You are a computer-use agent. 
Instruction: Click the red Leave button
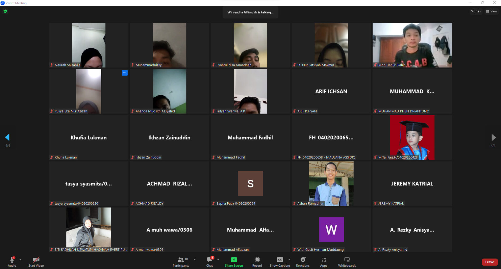point(489,262)
